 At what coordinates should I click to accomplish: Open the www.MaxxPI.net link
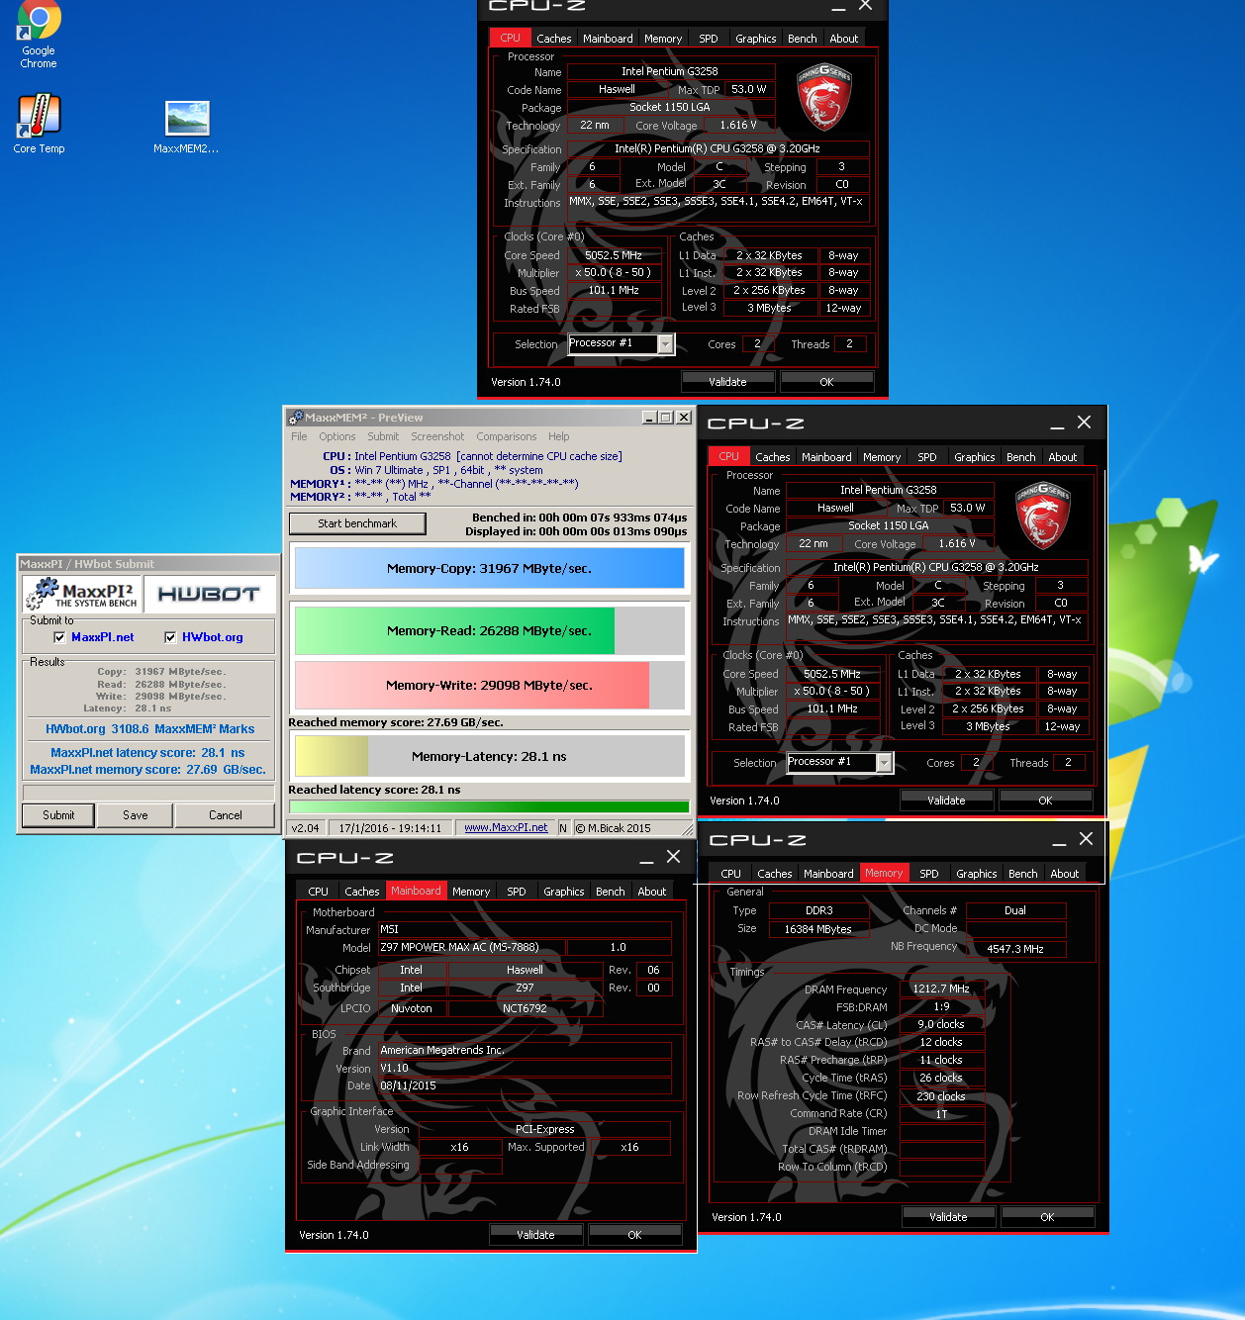tap(506, 827)
